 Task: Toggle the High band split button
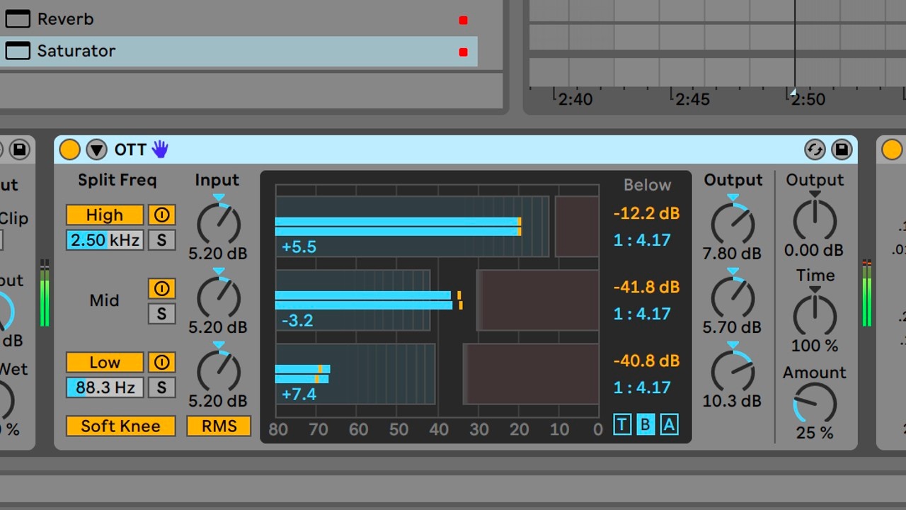pos(105,215)
